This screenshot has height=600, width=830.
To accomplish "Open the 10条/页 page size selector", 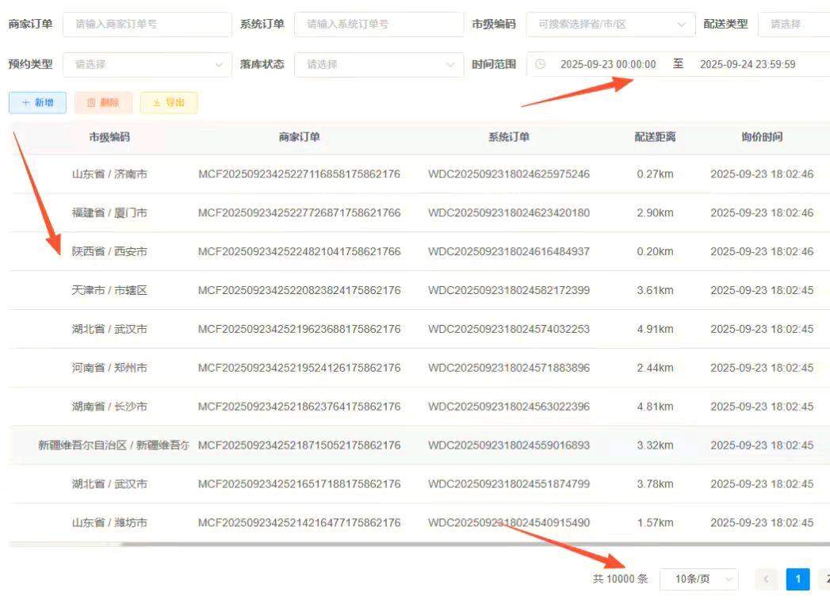I will tap(698, 579).
